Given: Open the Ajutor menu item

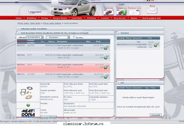Looking at the screenshot, I should click(x=134, y=18).
